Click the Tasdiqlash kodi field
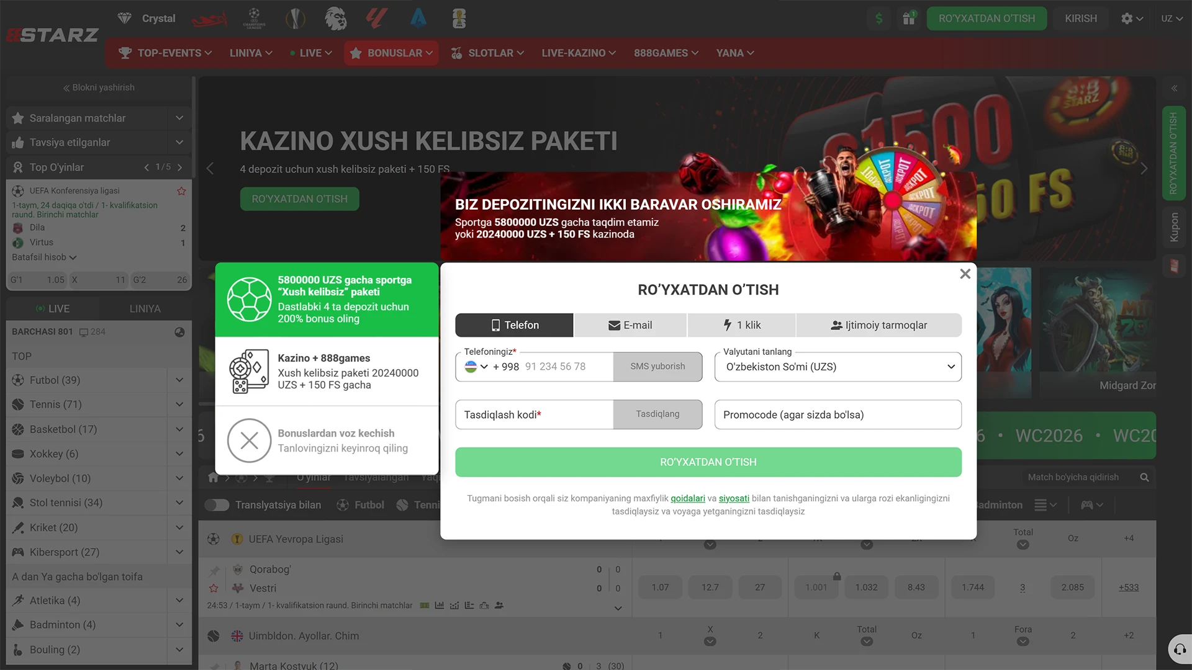1192x670 pixels. coord(535,414)
